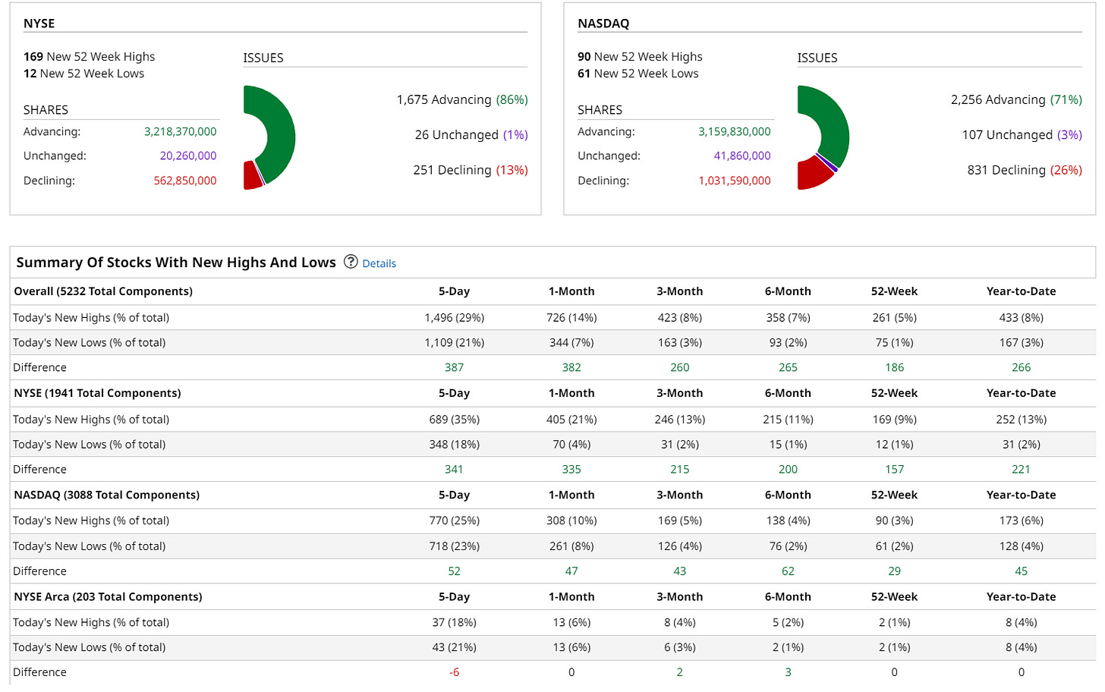Select NASDAQ 5-Day new lows 718 (23%)
Screen dimensions: 1105x692
(x=455, y=546)
